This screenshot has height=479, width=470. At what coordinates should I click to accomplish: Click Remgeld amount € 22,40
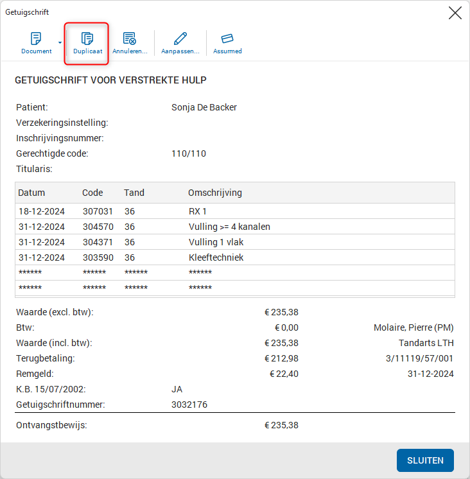coord(284,374)
